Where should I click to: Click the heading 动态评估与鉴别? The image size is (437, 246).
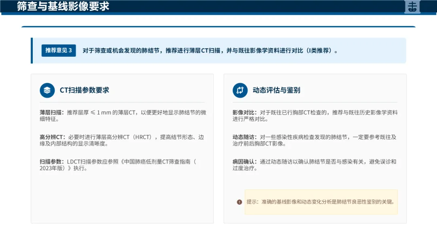pyautogui.click(x=276, y=90)
